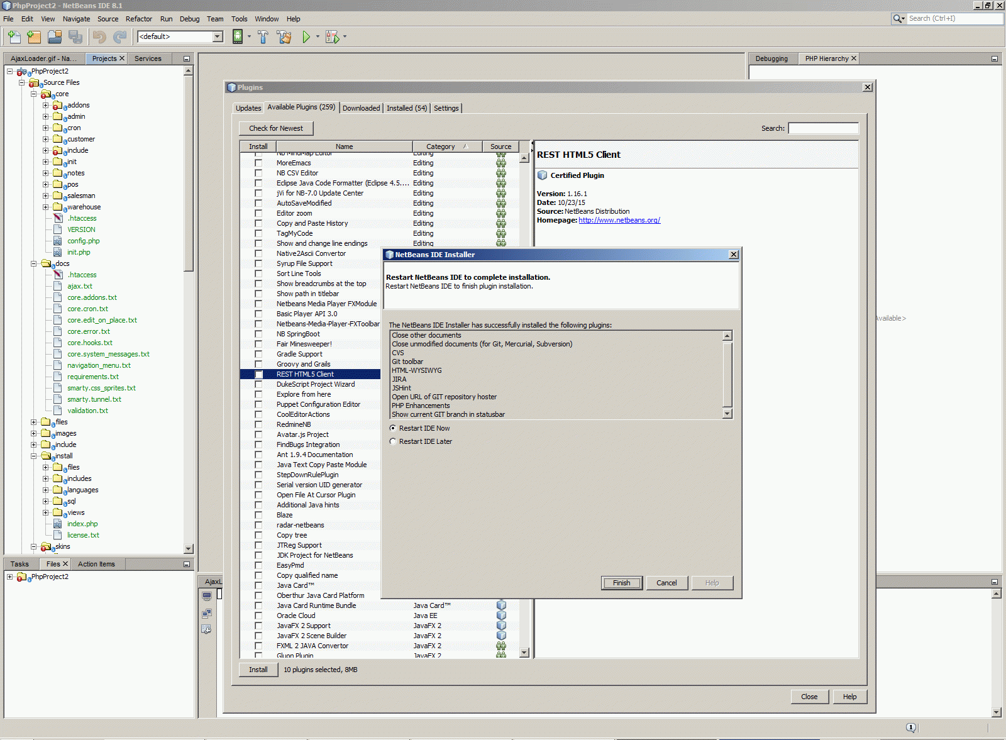Viewport: 1006px width, 740px height.
Task: Switch to the Services tab
Action: (148, 58)
